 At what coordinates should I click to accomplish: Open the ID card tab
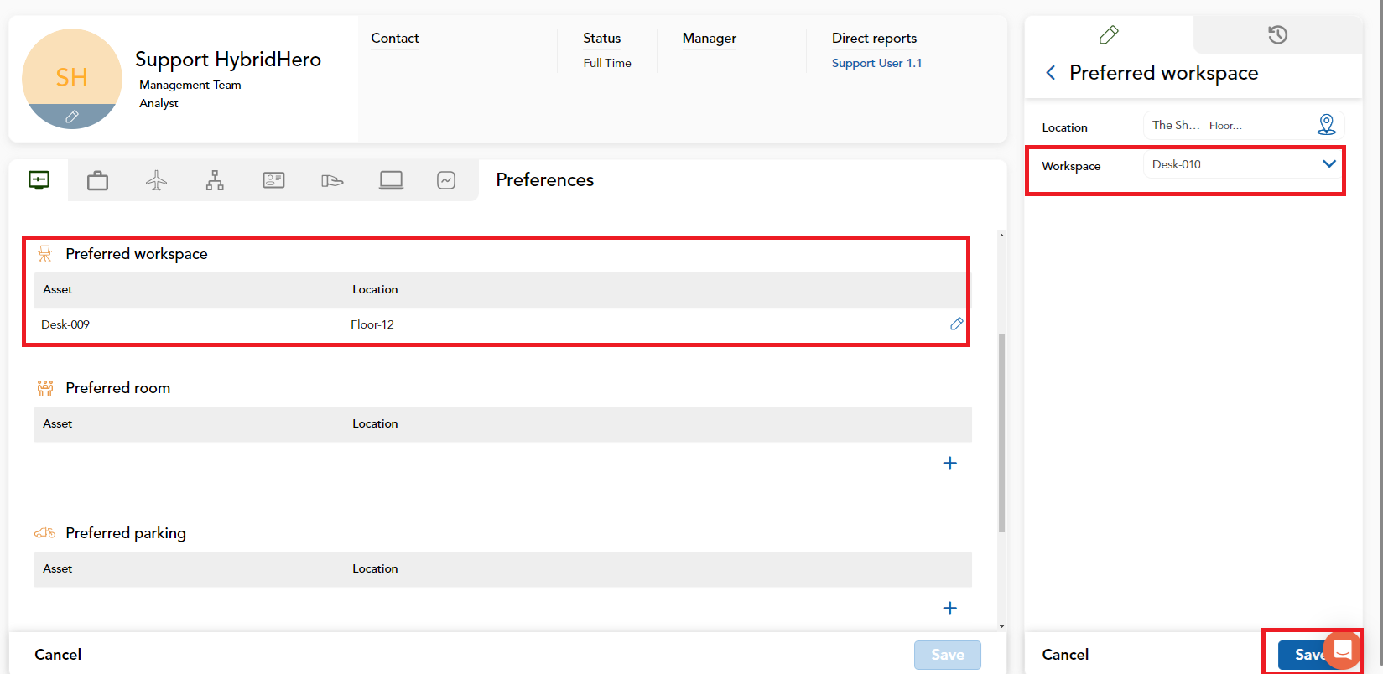[x=273, y=180]
